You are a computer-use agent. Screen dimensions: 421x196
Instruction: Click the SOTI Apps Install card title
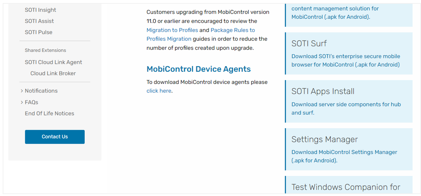click(x=323, y=91)
